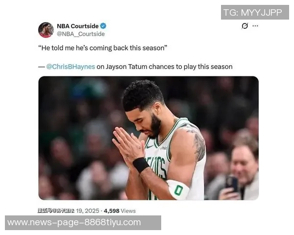Select the "He told me he's coming back" quote
Viewport: 294px width, 235px height.
point(102,48)
